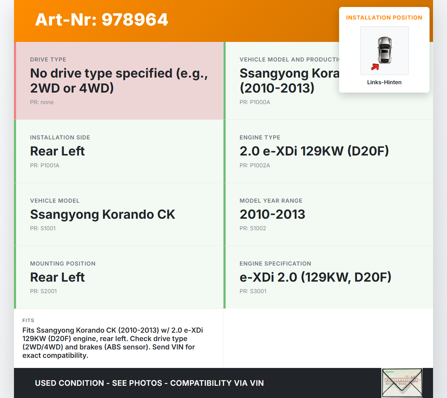Click the Vehicle Model Ssangyong Korando CK value
The width and height of the screenshot is (447, 398).
click(x=102, y=214)
